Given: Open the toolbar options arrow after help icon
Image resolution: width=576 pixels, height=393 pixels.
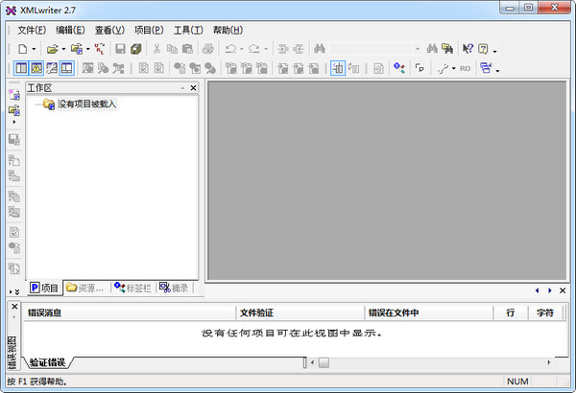Looking at the screenshot, I should [494, 52].
